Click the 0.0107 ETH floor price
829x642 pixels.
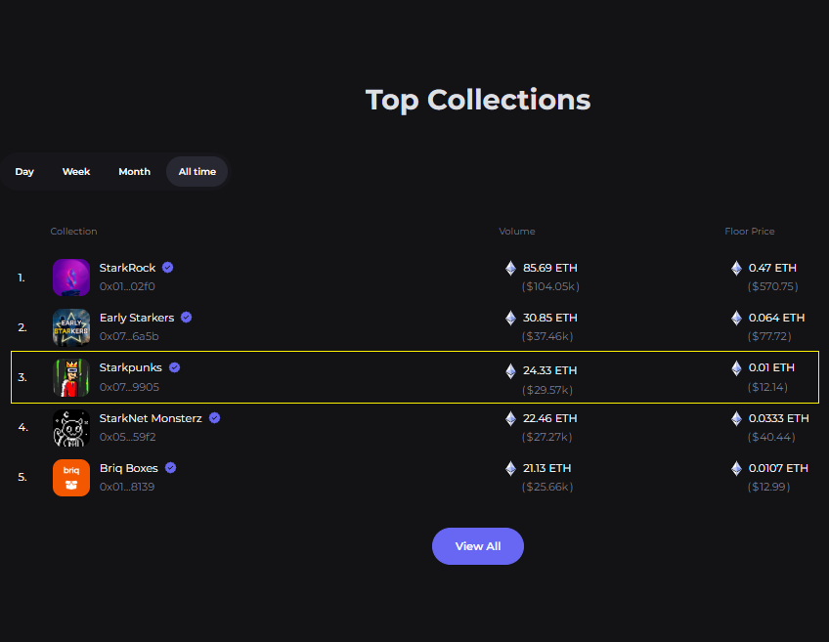778,468
